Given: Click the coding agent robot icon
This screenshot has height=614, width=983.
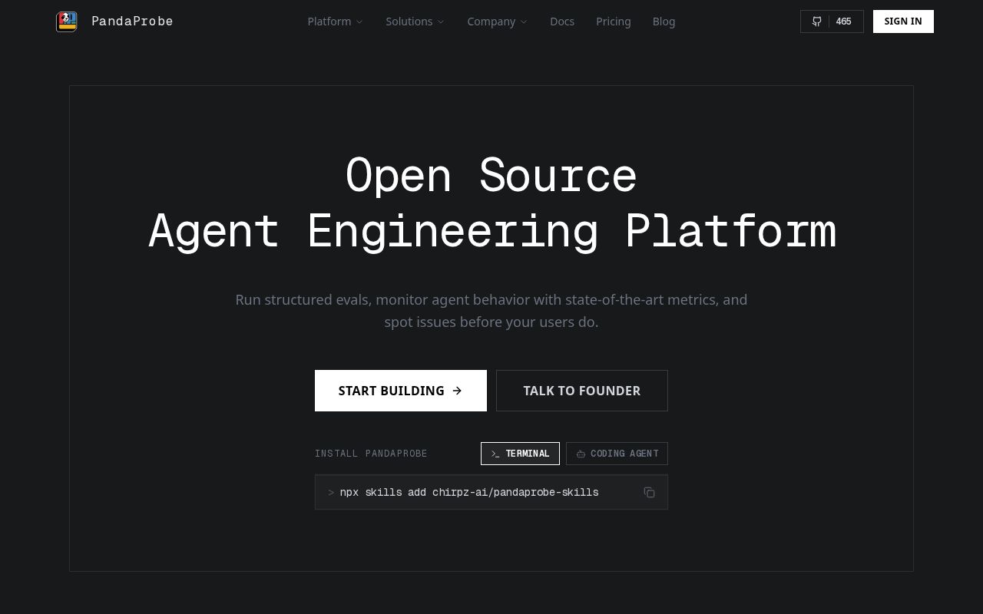Looking at the screenshot, I should coord(581,454).
